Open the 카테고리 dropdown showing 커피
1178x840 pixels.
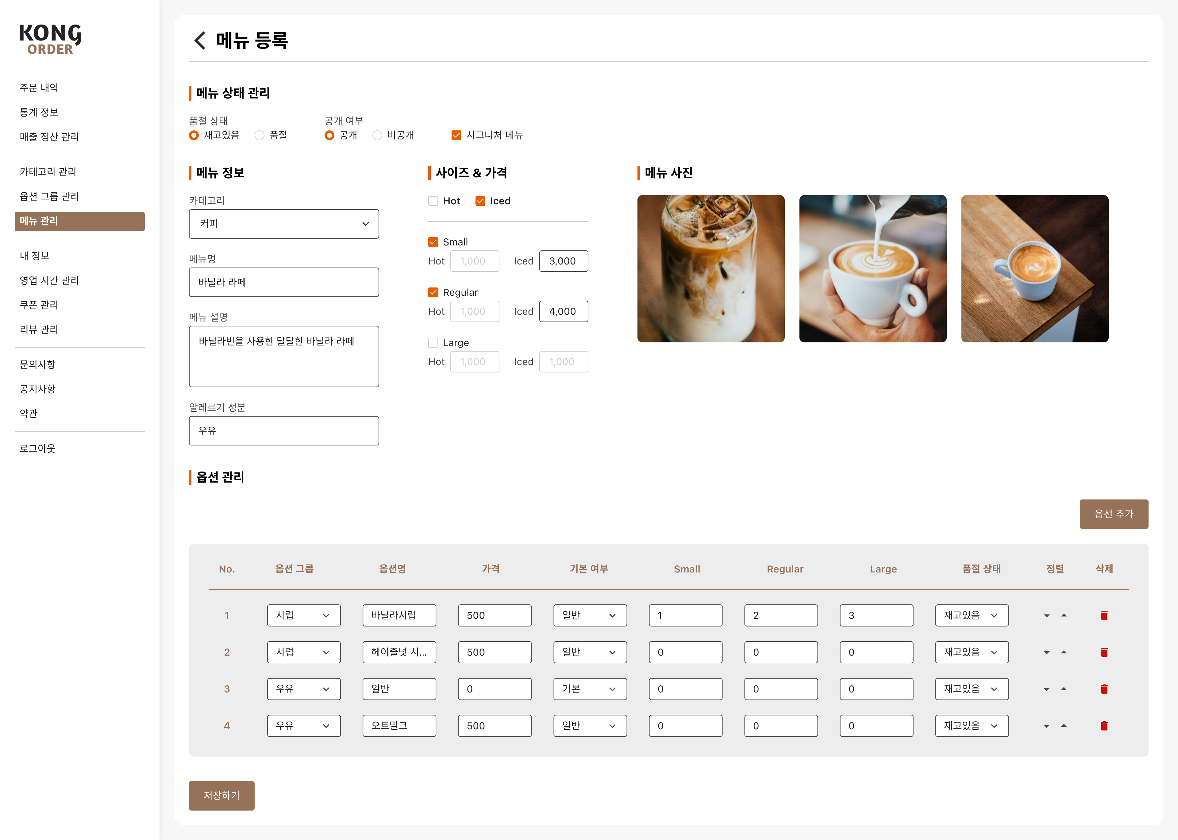[284, 224]
